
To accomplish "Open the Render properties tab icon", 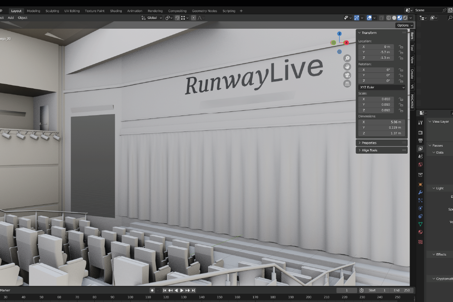I will click(421, 133).
